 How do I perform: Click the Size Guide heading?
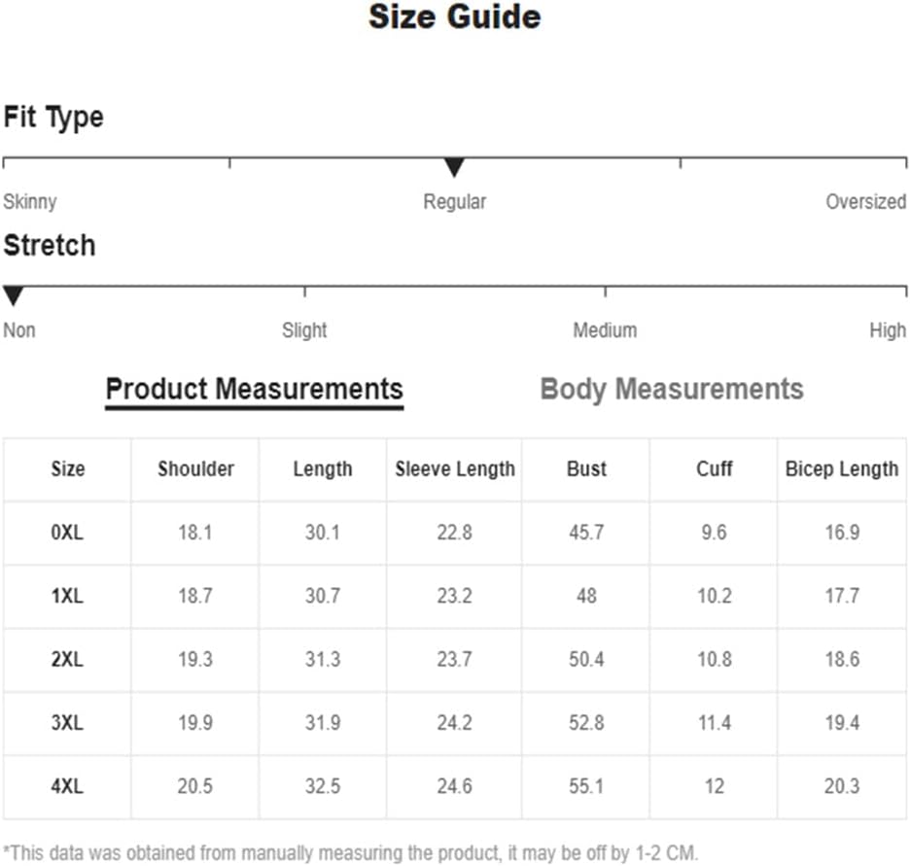click(455, 17)
